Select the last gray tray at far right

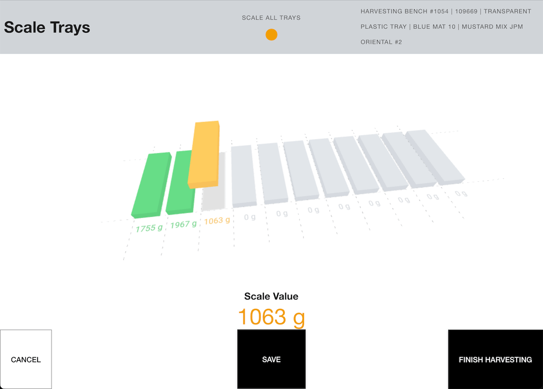click(435, 157)
